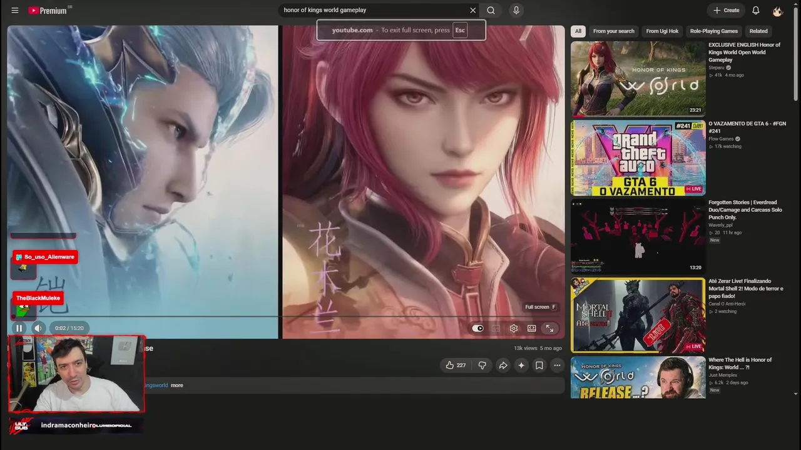Click the '0:02 / 15:20' time display
The image size is (801, 450).
point(69,328)
